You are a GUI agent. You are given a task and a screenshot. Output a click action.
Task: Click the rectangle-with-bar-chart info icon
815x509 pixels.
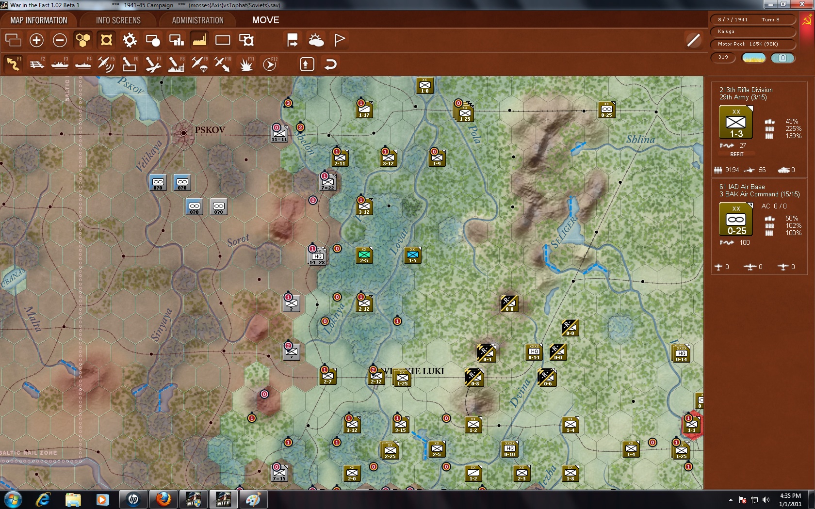176,40
